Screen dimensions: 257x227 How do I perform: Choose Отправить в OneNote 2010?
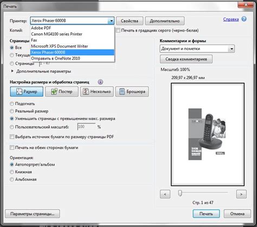point(72,58)
